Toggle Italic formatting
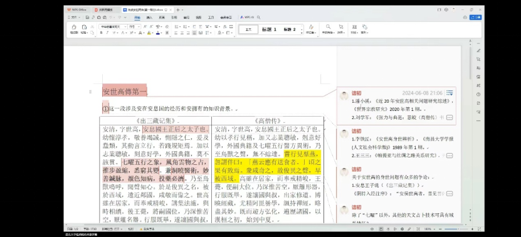This screenshot has height=237, width=521. [x=107, y=33]
